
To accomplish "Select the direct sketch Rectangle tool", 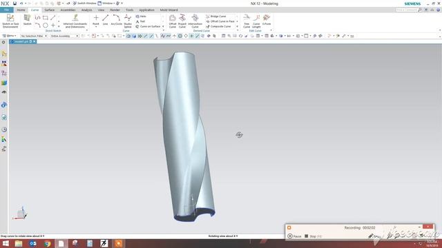I will click(46, 18).
